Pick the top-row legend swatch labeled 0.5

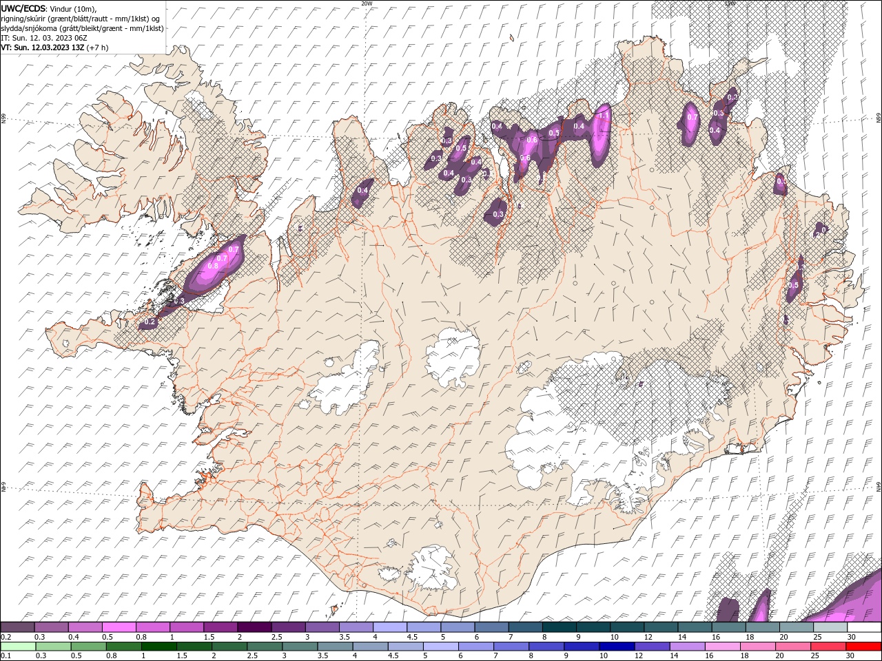click(x=119, y=627)
